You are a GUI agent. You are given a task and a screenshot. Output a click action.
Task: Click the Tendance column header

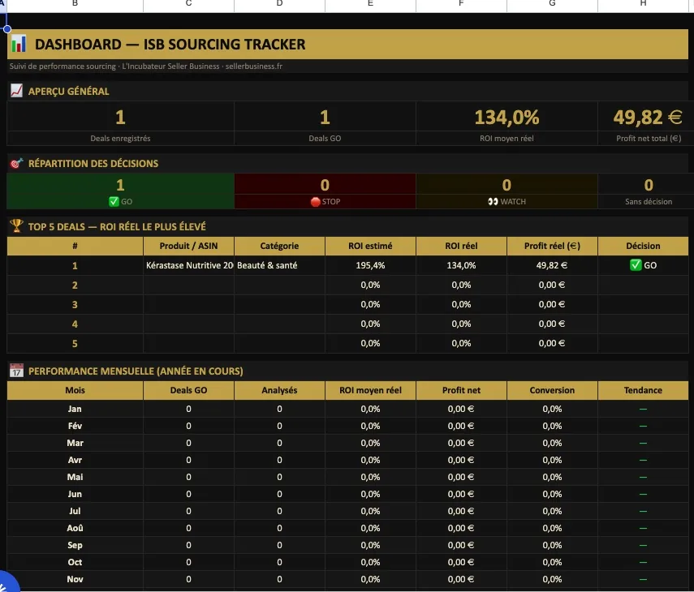pos(643,390)
